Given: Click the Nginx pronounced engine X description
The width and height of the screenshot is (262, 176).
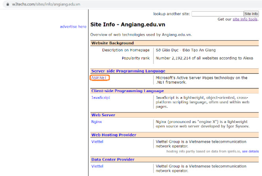Looking at the screenshot, I should click(x=203, y=124).
